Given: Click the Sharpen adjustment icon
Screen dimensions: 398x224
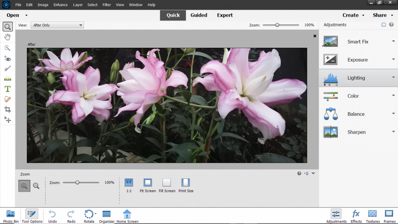Looking at the screenshot, I should coord(330,132).
